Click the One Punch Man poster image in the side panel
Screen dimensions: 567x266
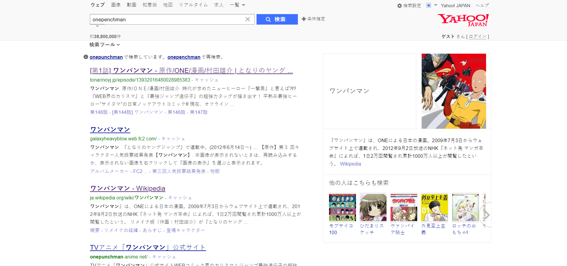(x=454, y=91)
